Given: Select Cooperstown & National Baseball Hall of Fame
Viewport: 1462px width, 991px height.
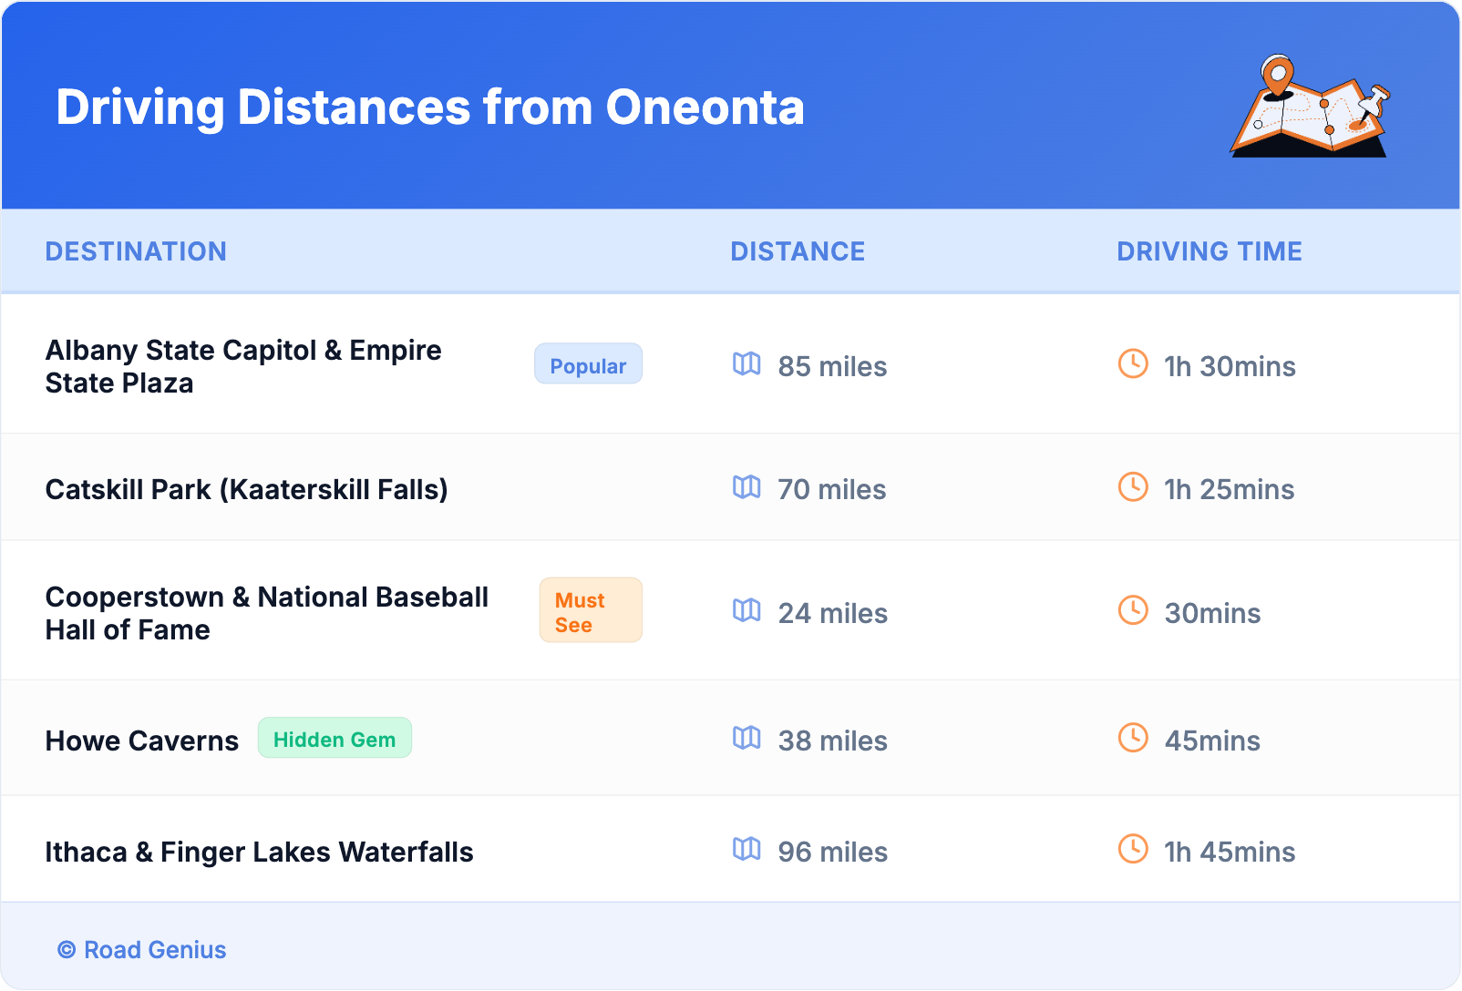Looking at the screenshot, I should pyautogui.click(x=267, y=613).
